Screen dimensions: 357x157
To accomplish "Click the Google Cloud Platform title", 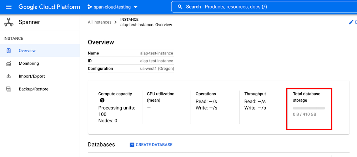I will 49,7.
